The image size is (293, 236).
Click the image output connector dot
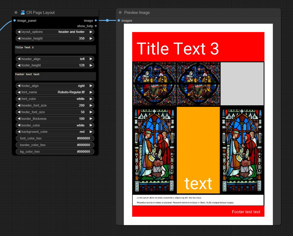(x=96, y=21)
